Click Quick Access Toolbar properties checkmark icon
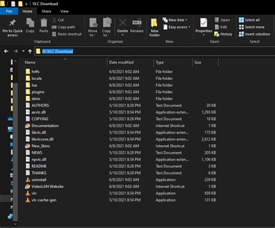Viewport: 275px width, 228px height. click(x=13, y=3)
